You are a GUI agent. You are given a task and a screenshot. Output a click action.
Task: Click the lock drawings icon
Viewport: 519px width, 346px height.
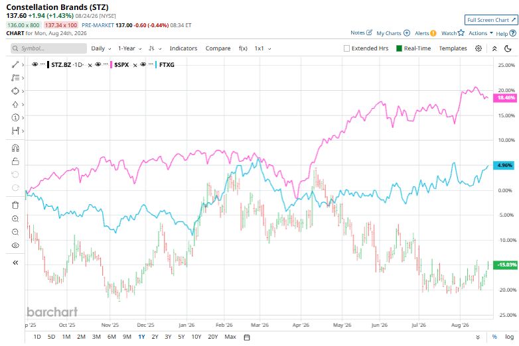pyautogui.click(x=15, y=161)
